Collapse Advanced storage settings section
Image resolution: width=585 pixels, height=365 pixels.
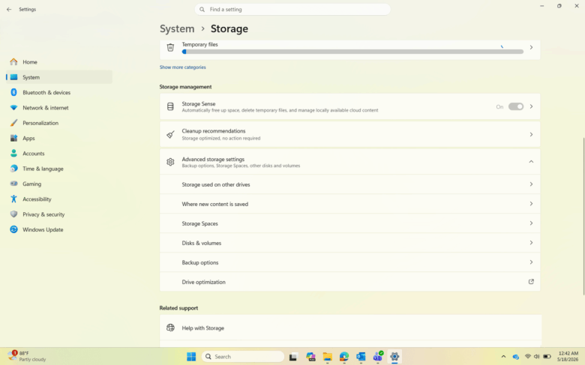tap(531, 162)
